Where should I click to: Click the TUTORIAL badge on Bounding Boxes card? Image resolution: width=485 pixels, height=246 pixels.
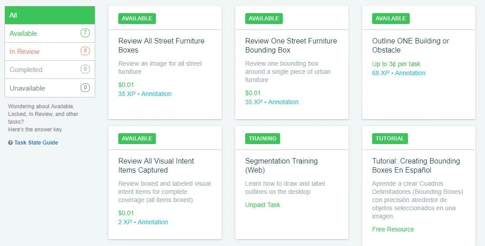click(x=390, y=139)
